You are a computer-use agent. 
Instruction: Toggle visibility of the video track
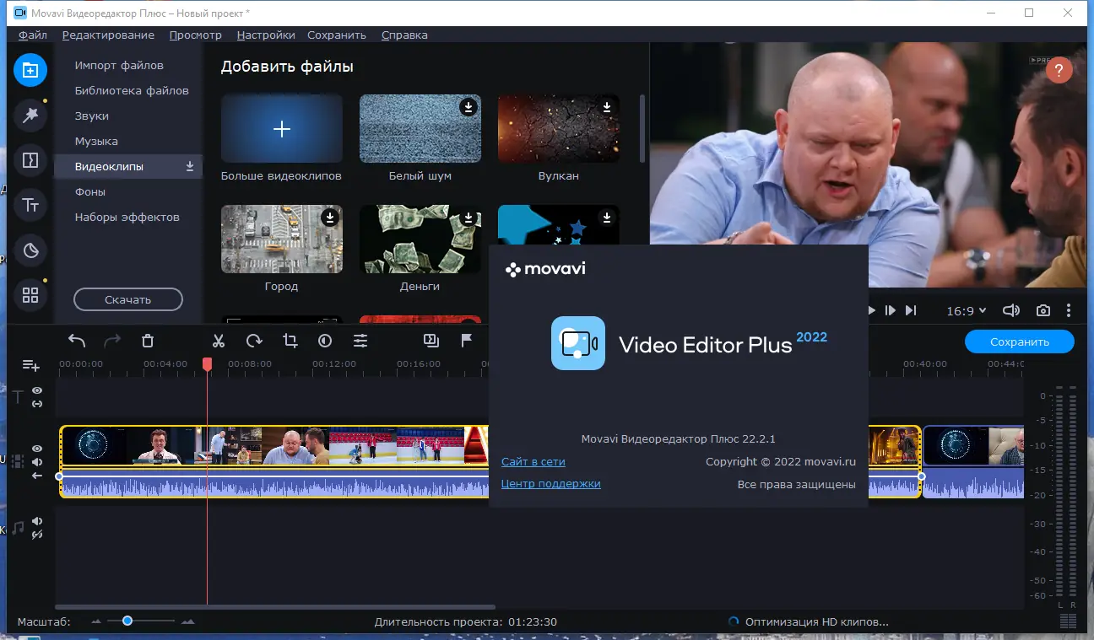tap(37, 449)
